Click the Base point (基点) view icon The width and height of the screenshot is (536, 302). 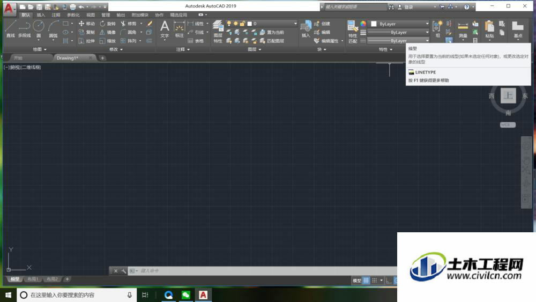pos(518,30)
